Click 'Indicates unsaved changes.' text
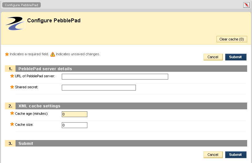The width and height of the screenshot is (252, 163). point(78,54)
